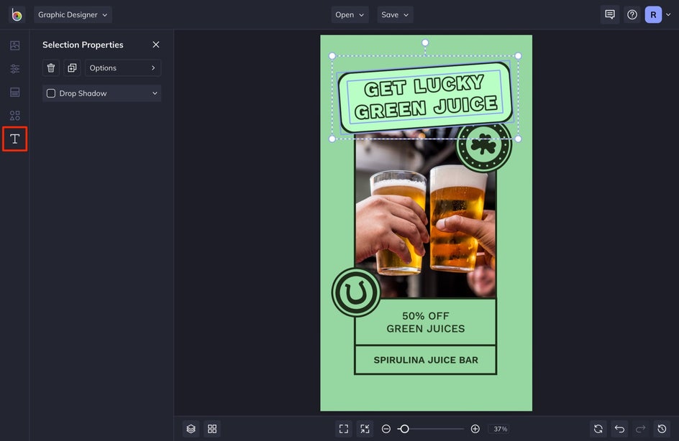This screenshot has height=441, width=679.
Task: Click the R user profile avatar
Action: click(x=653, y=14)
